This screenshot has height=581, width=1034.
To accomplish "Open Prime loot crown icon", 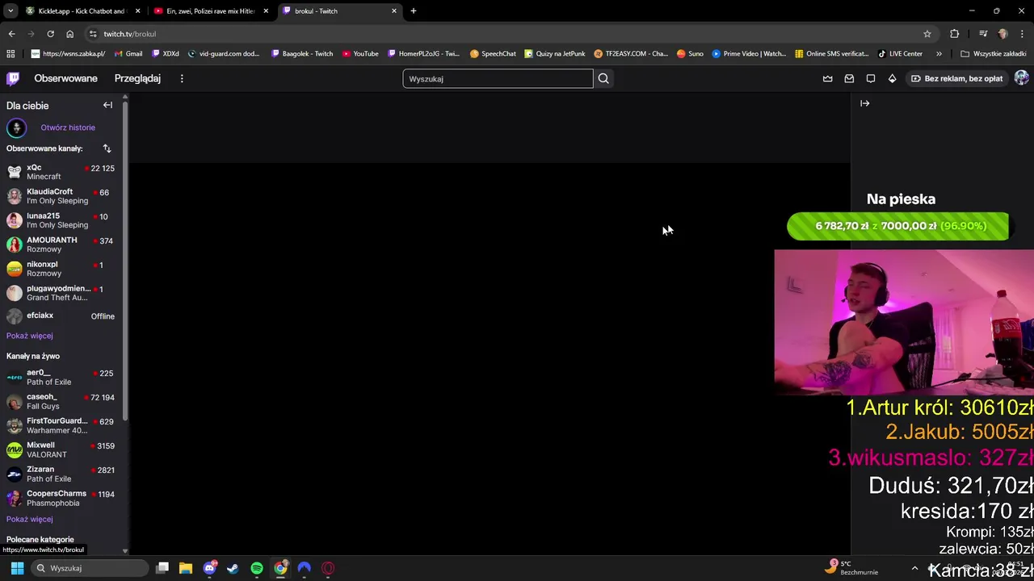I will [827, 78].
